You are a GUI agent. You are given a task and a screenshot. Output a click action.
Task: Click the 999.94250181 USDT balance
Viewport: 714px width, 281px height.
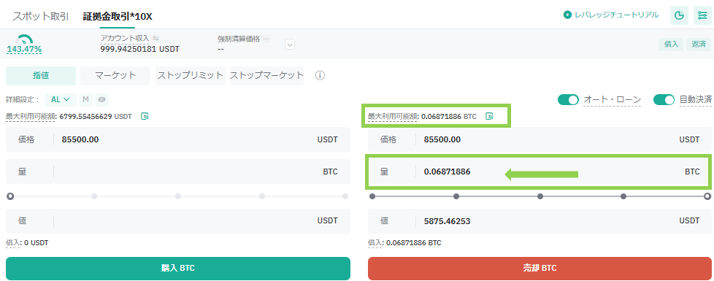click(x=139, y=49)
